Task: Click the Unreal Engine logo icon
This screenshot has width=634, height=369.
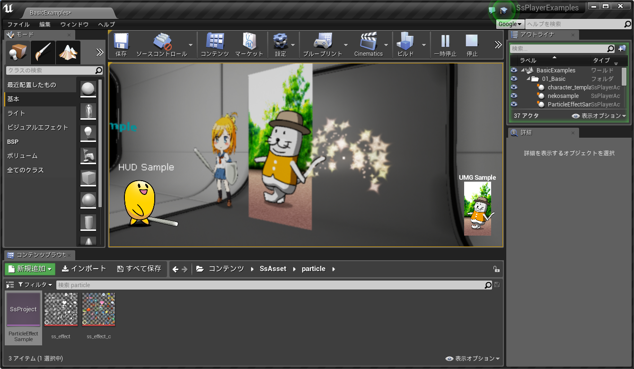Action: (8, 9)
